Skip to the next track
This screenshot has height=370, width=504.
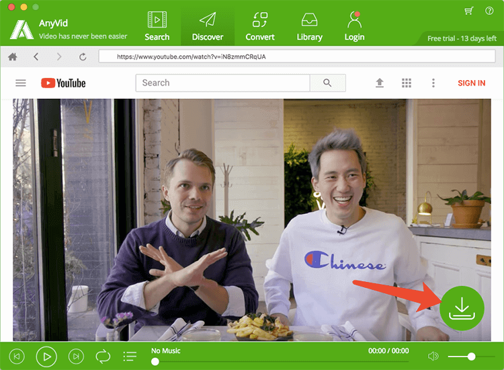click(76, 357)
